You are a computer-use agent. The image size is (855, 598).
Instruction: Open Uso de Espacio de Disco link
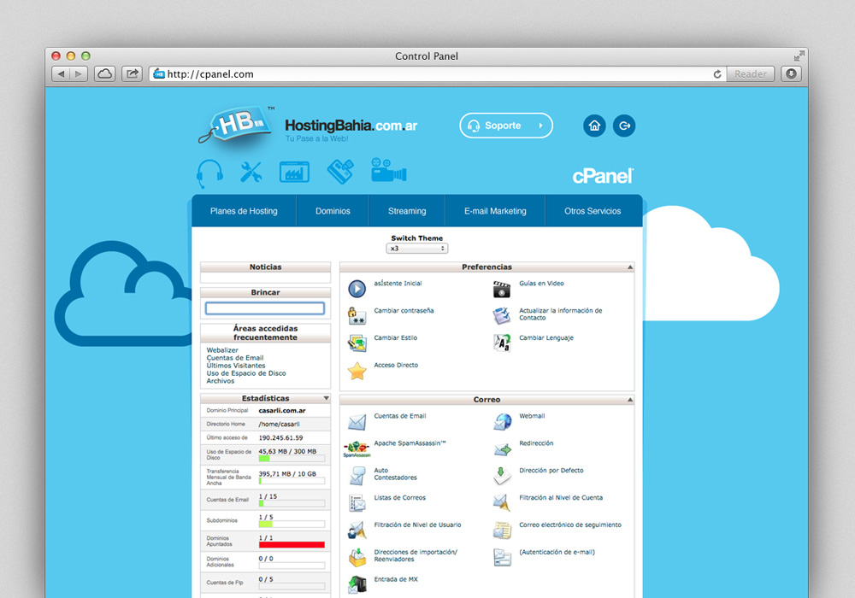tap(246, 373)
